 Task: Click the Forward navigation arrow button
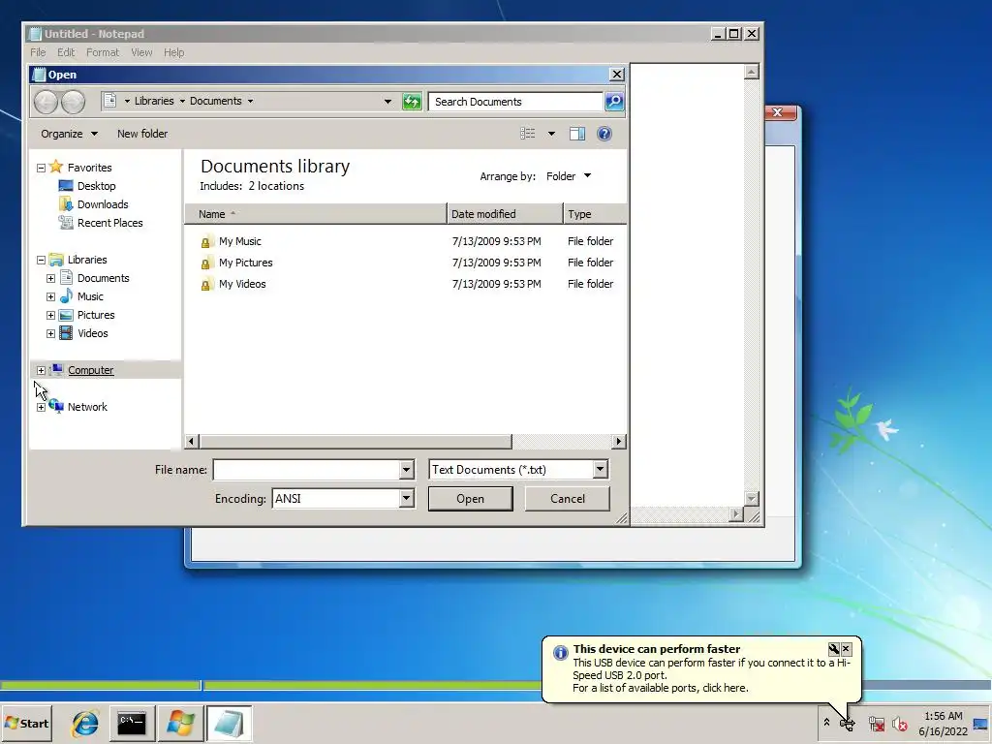[x=74, y=102]
